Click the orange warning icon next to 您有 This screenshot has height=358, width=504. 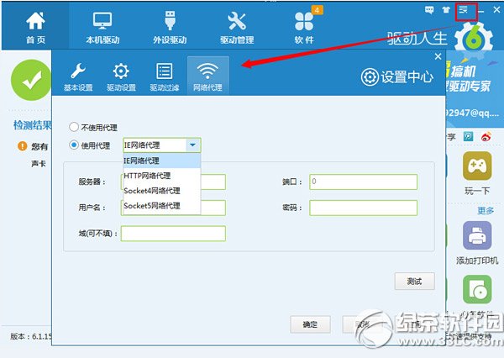tap(22, 146)
